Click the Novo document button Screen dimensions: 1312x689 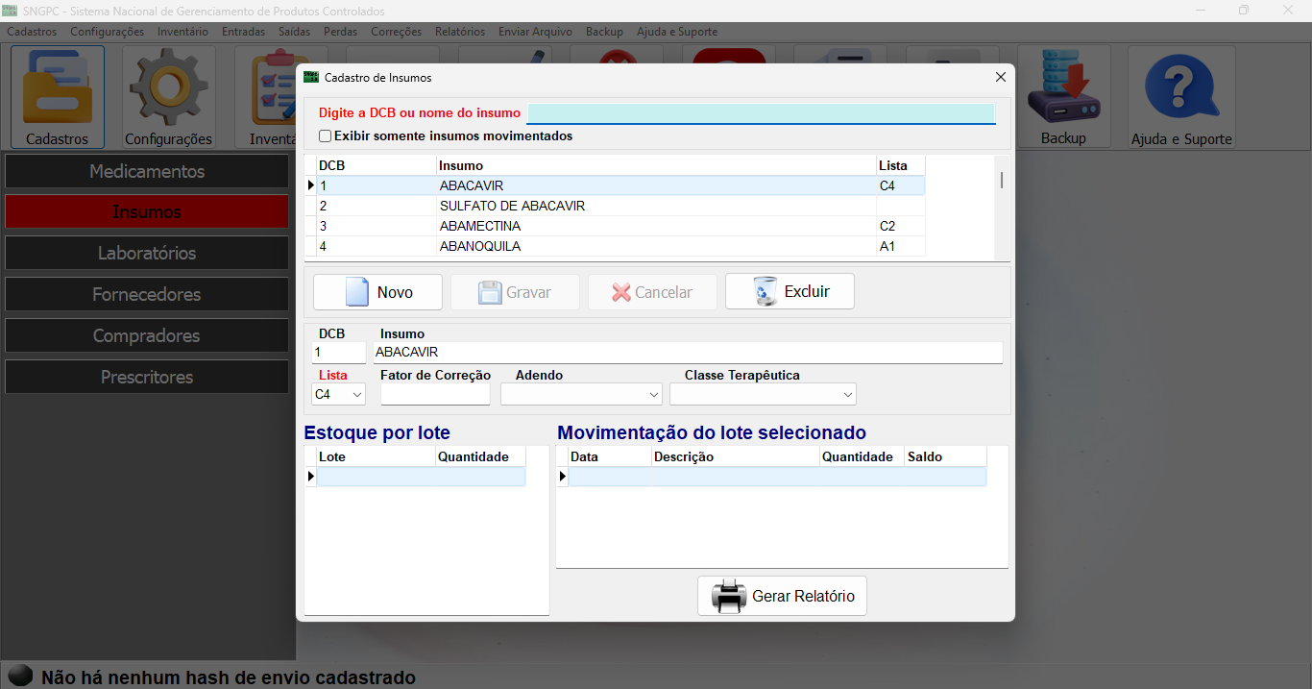[x=377, y=292]
